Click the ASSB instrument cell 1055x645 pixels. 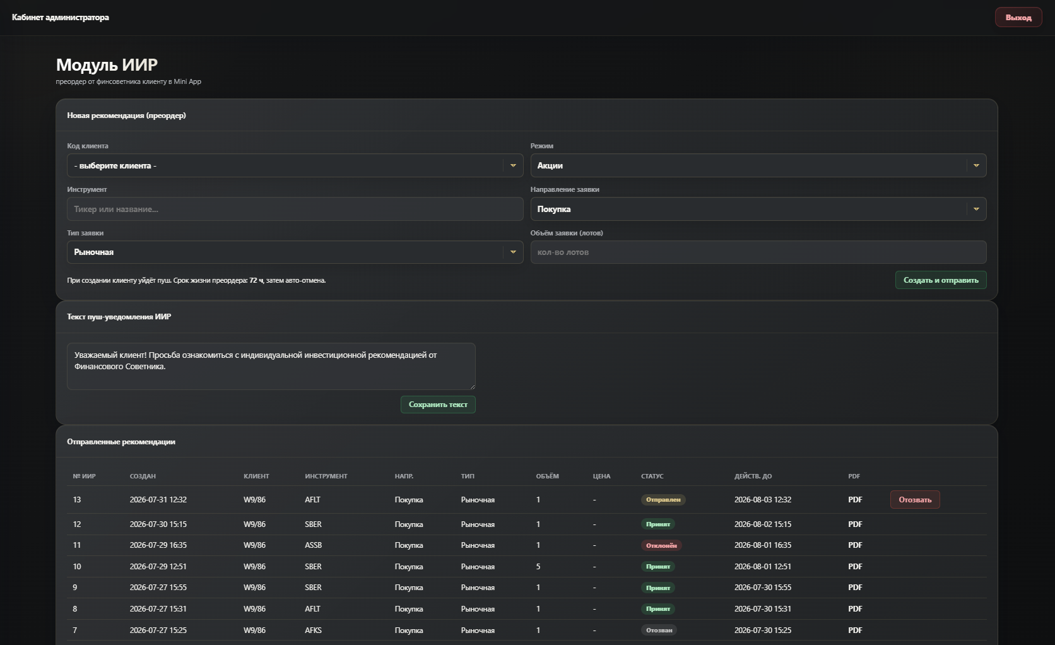[313, 545]
